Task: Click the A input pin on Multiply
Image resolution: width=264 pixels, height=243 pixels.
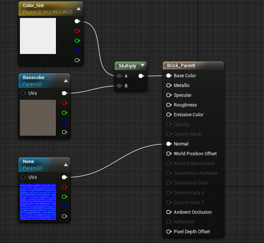Action: pyautogui.click(x=119, y=76)
